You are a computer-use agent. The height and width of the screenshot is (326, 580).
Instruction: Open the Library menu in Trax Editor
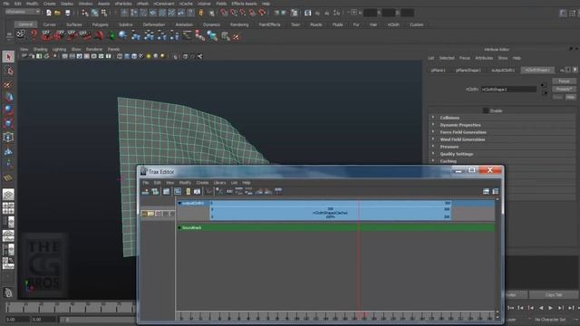click(x=219, y=183)
